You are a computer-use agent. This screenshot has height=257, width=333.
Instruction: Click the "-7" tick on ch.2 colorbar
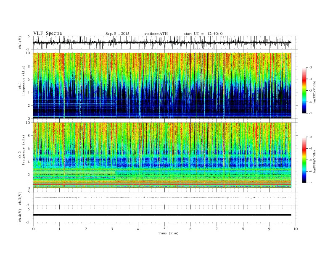[310, 183]
